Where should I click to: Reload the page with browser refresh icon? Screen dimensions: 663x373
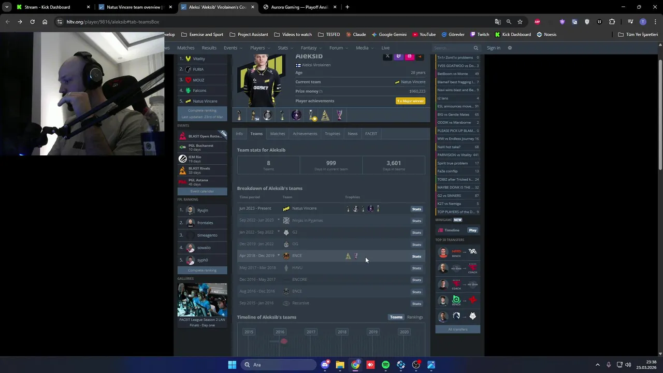[32, 22]
